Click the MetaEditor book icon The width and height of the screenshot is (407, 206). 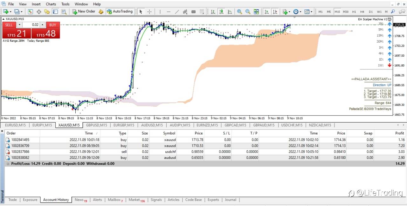click(x=101, y=11)
